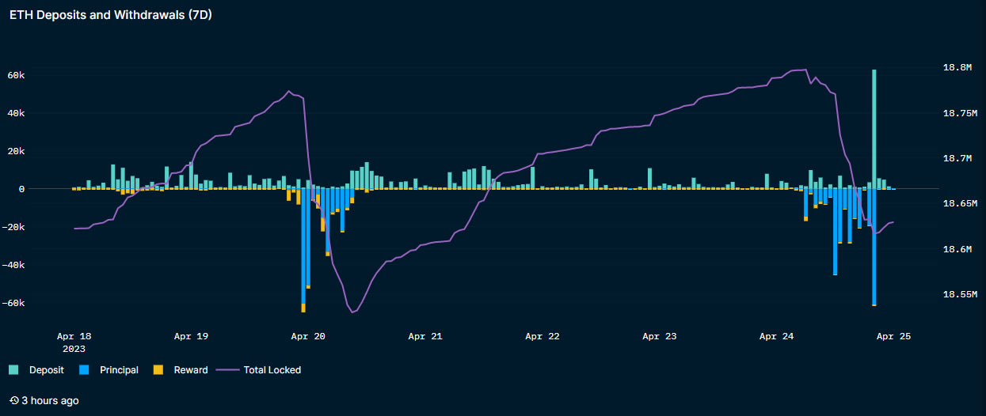Click the Apr 21 x-axis date label

tap(425, 336)
